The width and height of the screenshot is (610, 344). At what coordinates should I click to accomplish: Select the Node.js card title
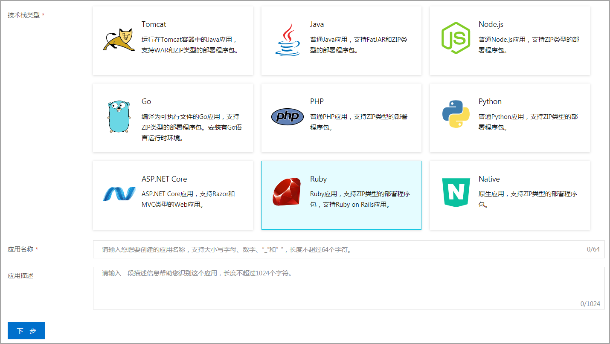point(491,24)
